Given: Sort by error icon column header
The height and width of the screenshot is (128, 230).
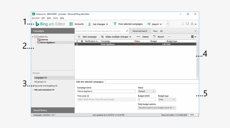Looking at the screenshot, I should tap(82, 41).
